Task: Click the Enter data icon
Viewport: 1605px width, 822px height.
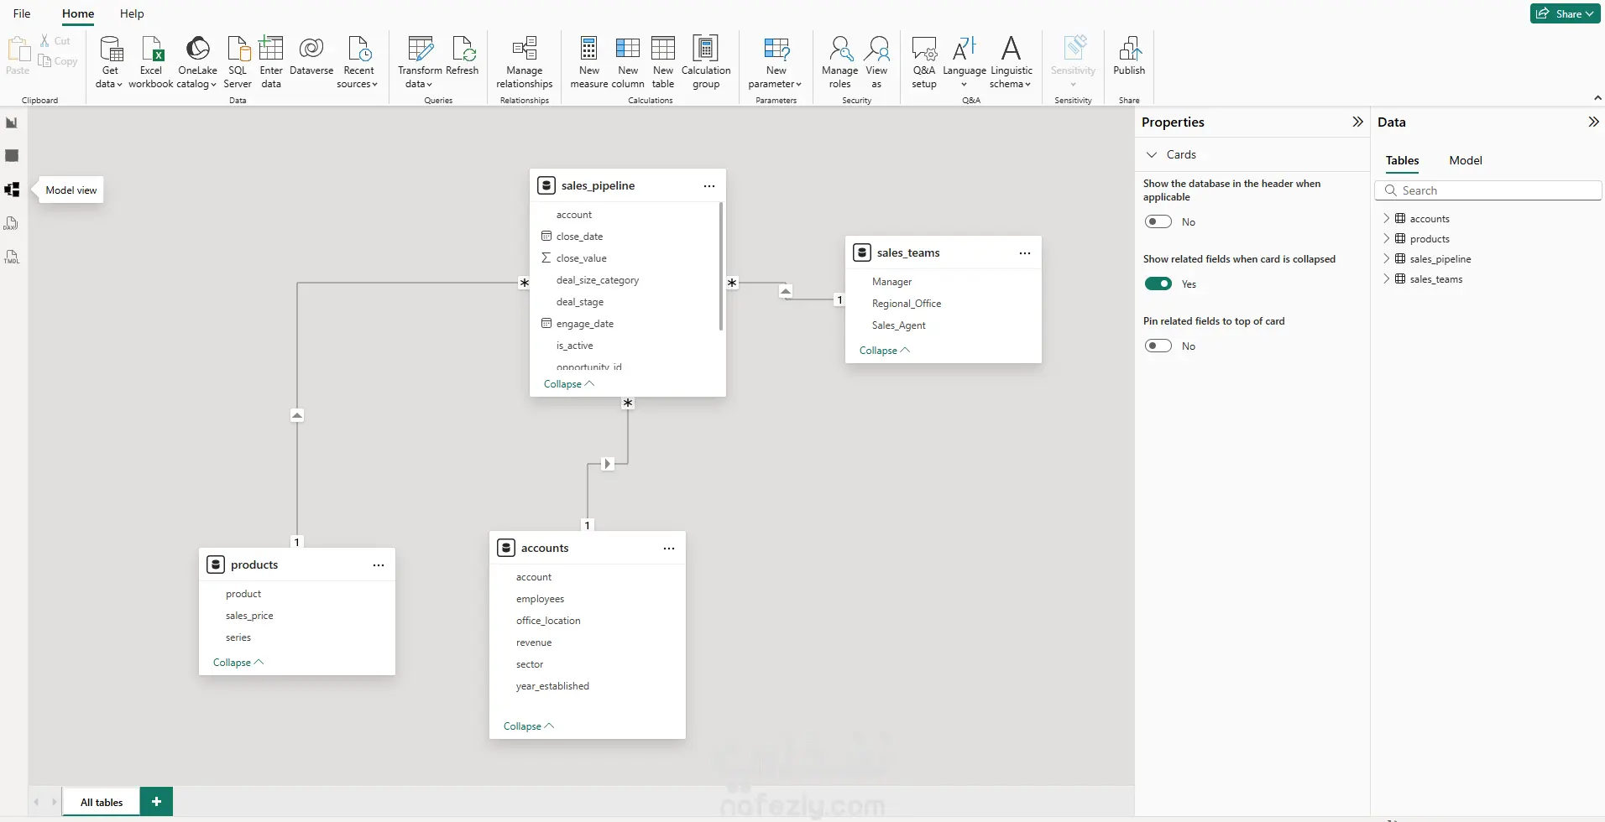Action: [271, 49]
